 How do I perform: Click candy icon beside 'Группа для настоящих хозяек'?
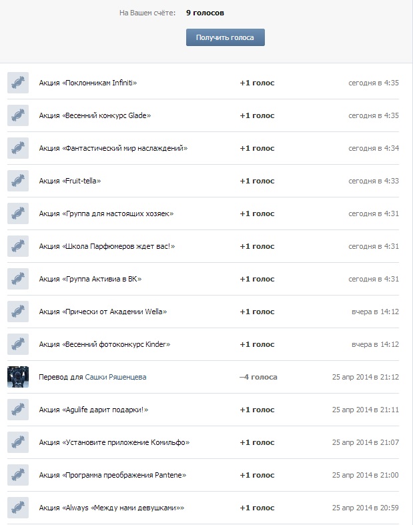[18, 213]
